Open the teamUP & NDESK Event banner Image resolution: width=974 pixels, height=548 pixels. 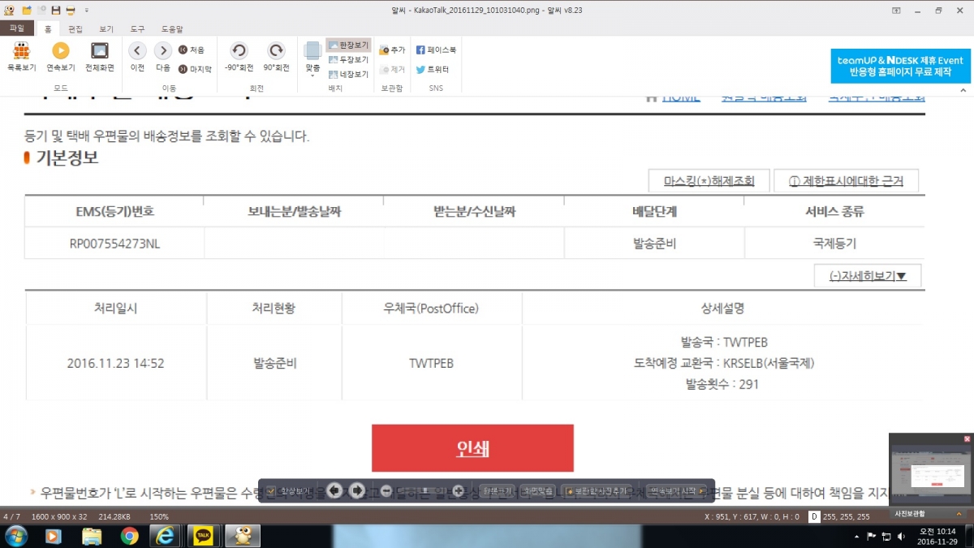click(x=901, y=66)
